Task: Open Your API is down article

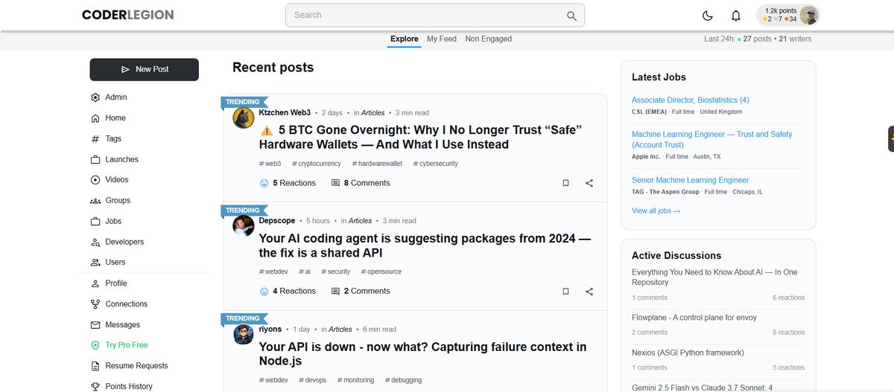Action: pyautogui.click(x=422, y=355)
